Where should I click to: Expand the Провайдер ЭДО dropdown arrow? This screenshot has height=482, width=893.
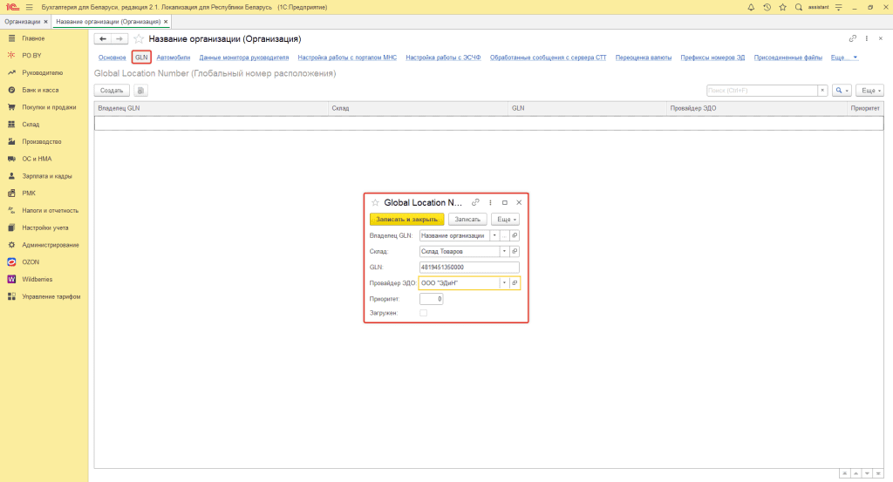[x=503, y=283]
